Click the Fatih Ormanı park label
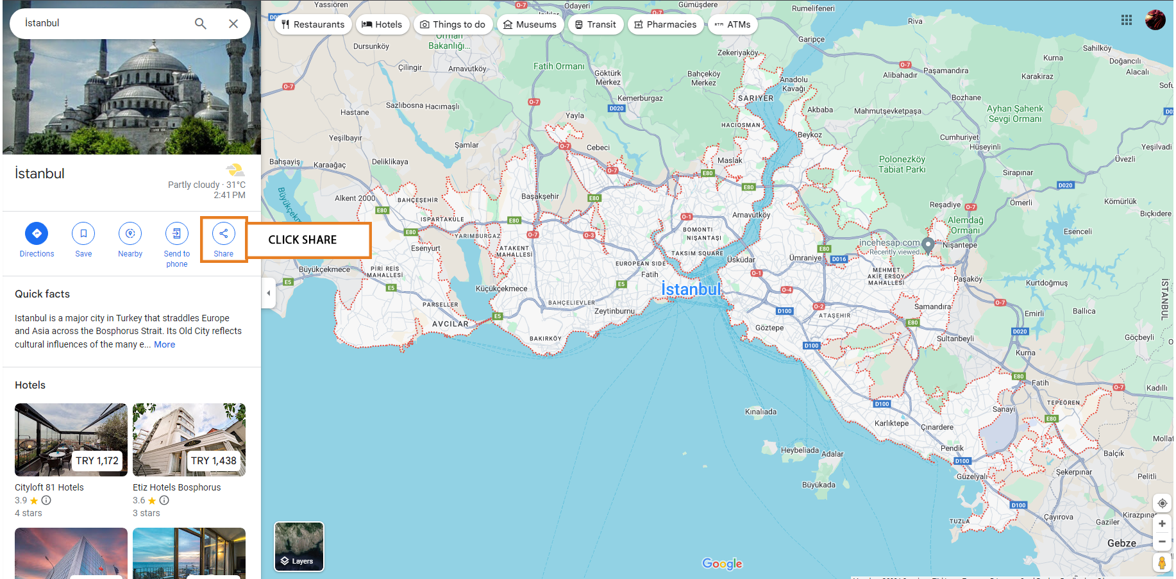The height and width of the screenshot is (579, 1176). [559, 66]
